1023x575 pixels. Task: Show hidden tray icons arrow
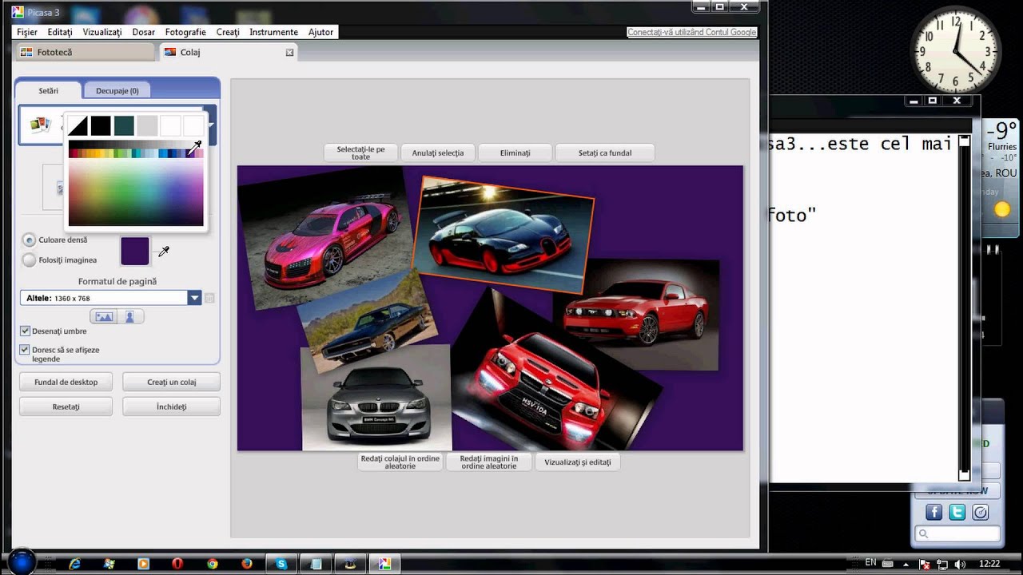(906, 564)
